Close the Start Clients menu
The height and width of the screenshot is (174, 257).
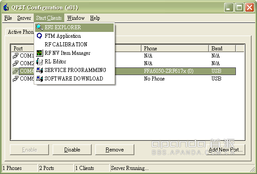tap(49, 18)
